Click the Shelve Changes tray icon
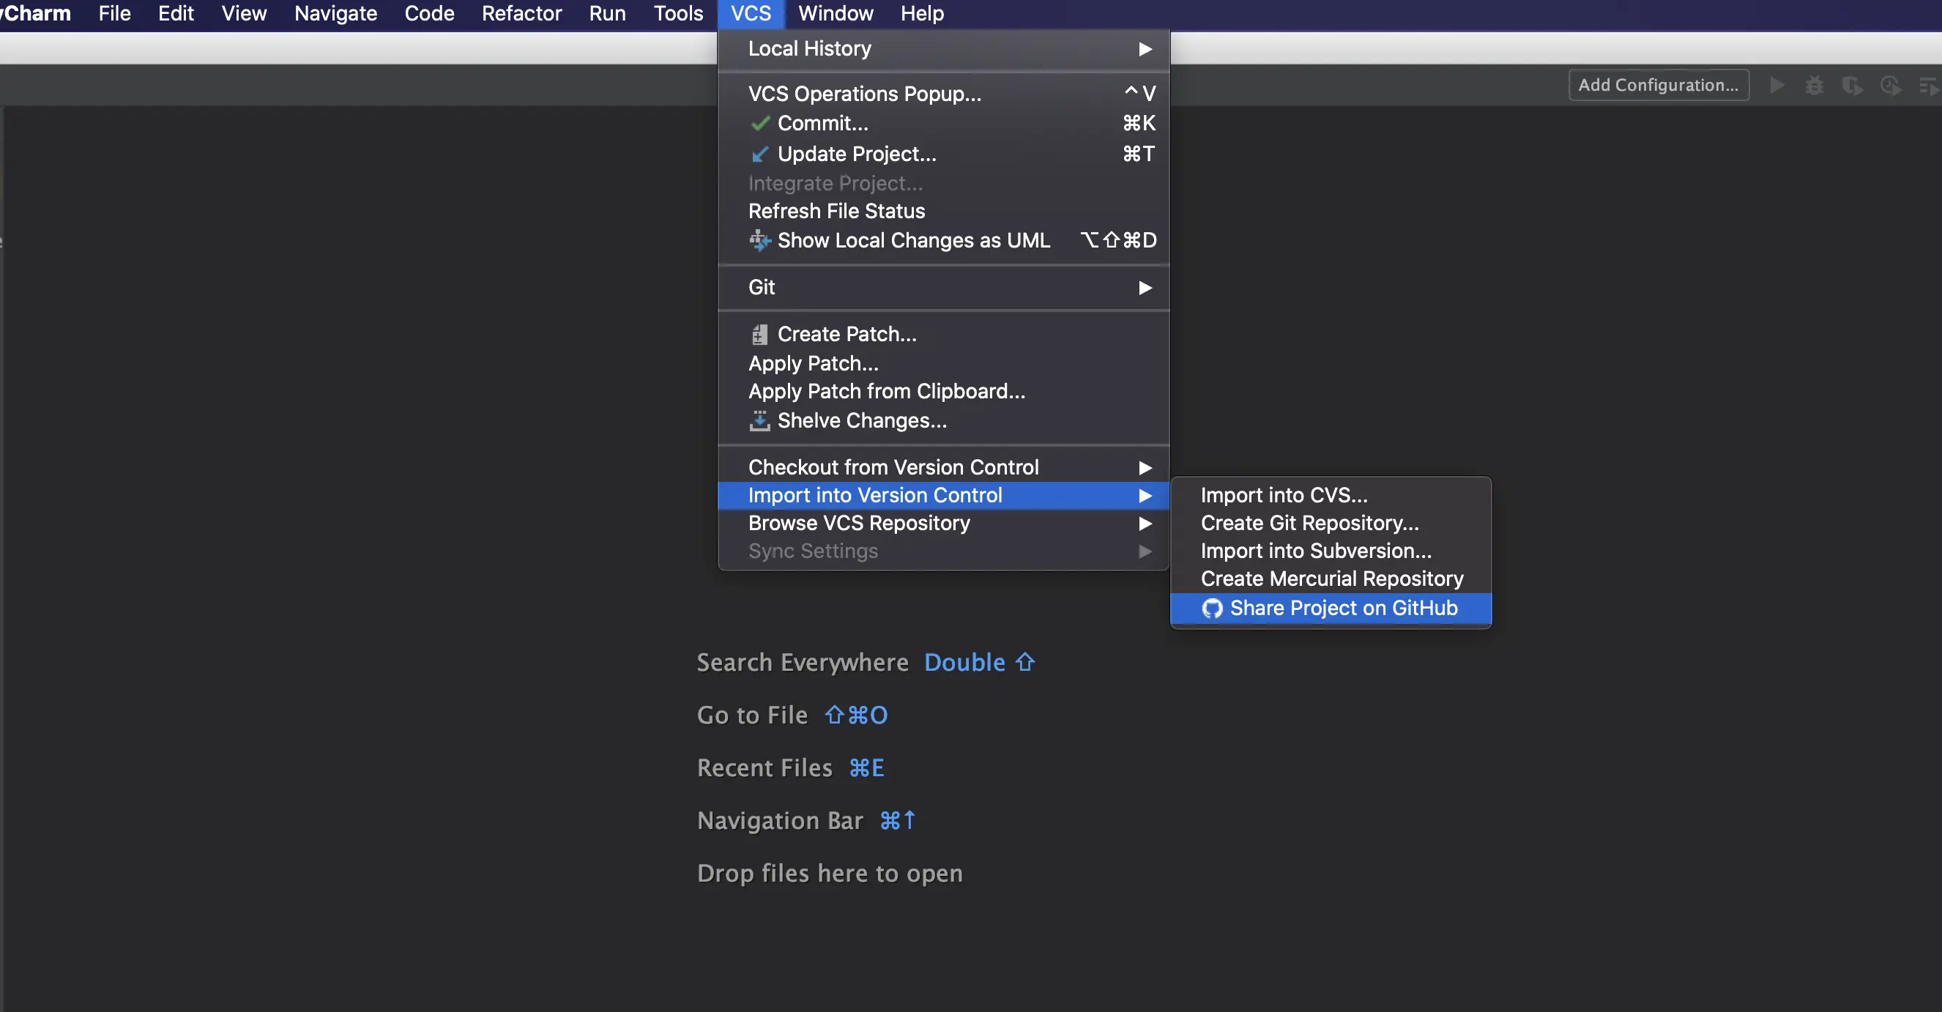Screen dimensions: 1942x1012 coord(760,421)
